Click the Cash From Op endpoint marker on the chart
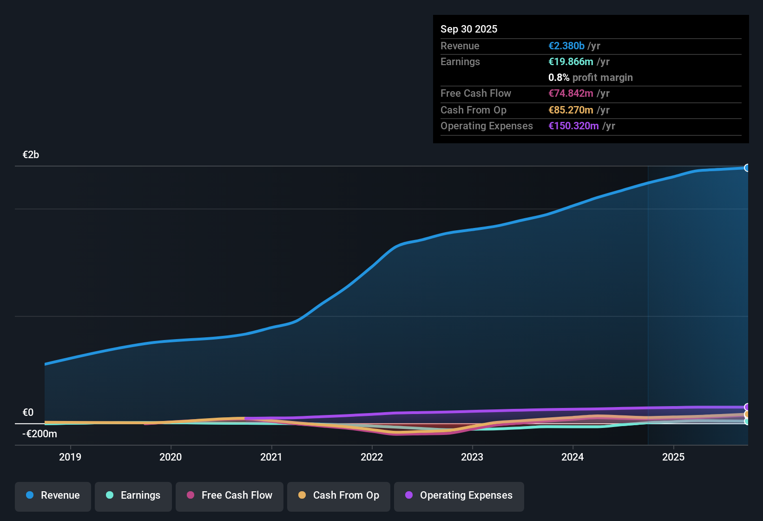The height and width of the screenshot is (521, 763). [747, 413]
